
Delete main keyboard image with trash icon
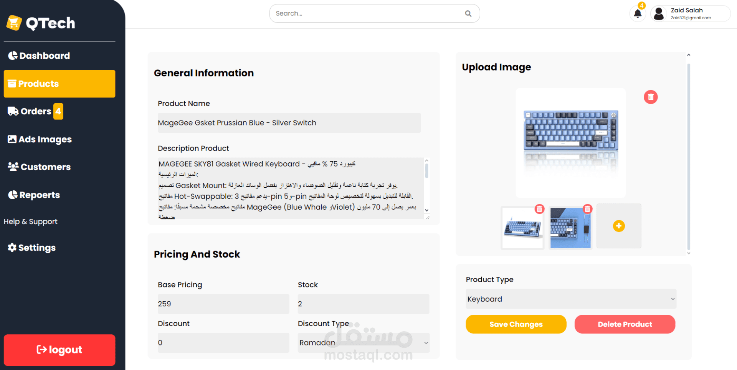point(651,97)
